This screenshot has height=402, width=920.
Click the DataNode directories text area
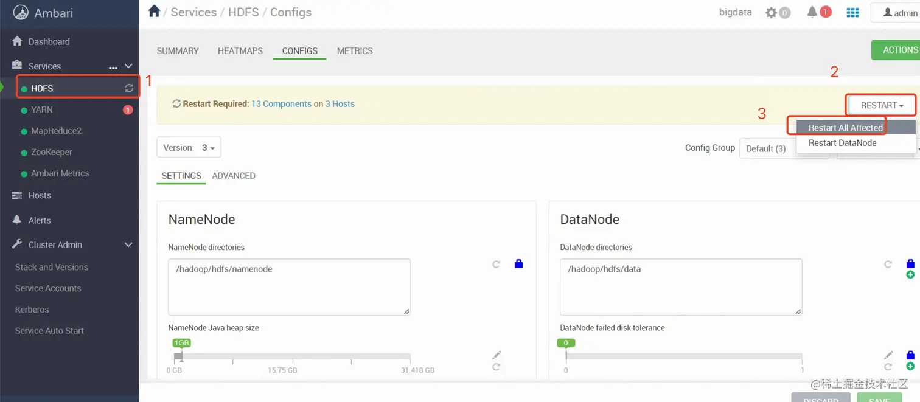coord(681,287)
